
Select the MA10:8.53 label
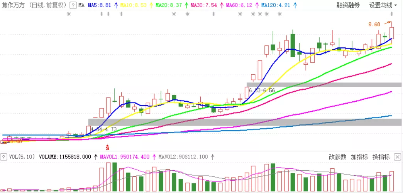click(134, 5)
